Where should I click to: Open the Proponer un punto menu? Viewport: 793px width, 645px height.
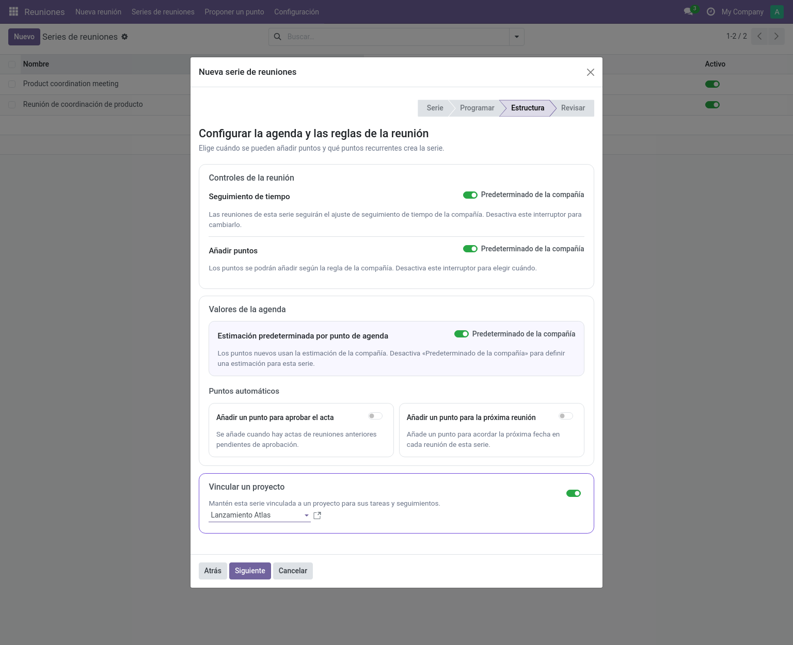click(234, 12)
